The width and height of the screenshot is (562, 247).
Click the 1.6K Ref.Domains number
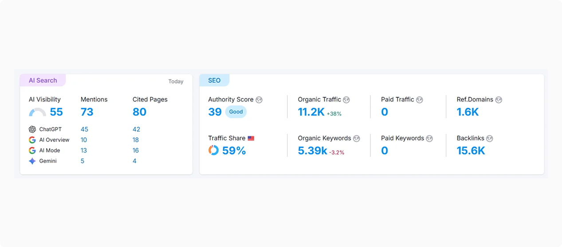point(468,112)
